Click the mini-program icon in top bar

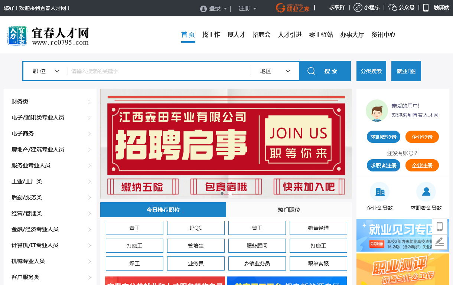pyautogui.click(x=358, y=7)
